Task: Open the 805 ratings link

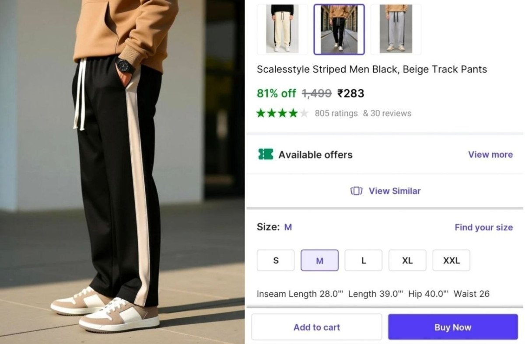Action: coord(336,113)
